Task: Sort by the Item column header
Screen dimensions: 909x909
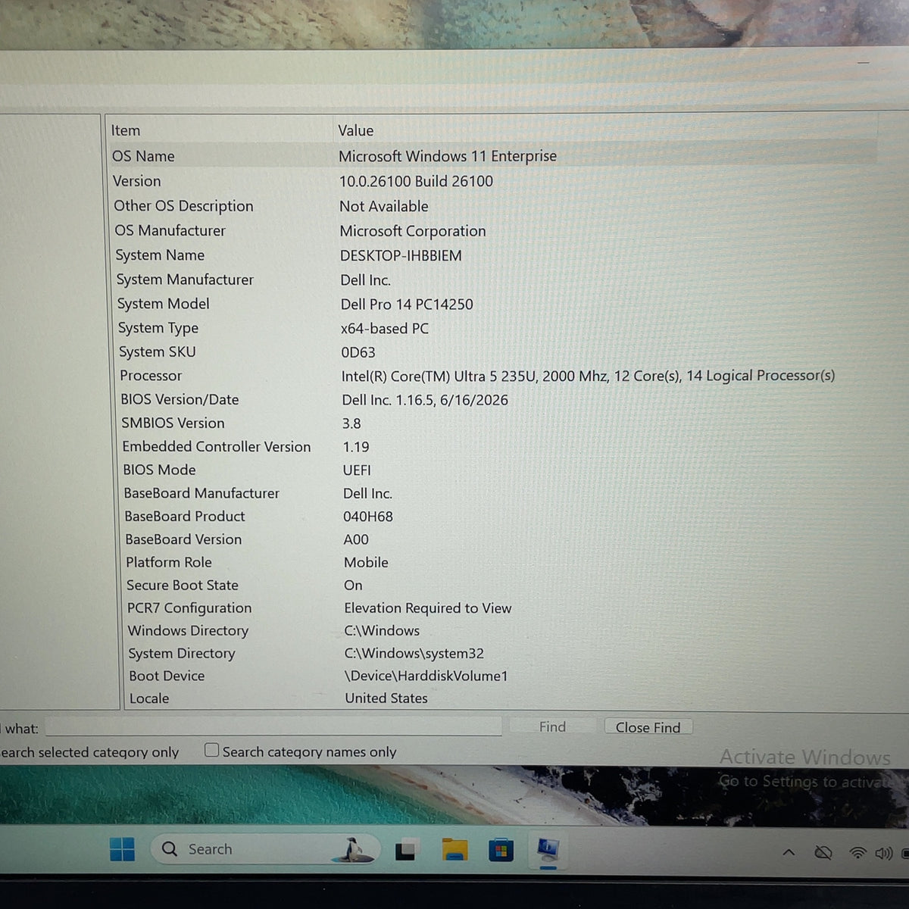Action: 126,130
